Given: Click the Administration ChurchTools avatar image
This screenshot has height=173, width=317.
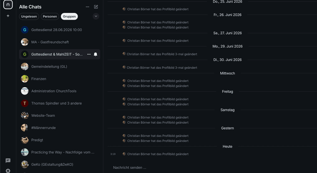Looking at the screenshot, I should [x=25, y=91].
